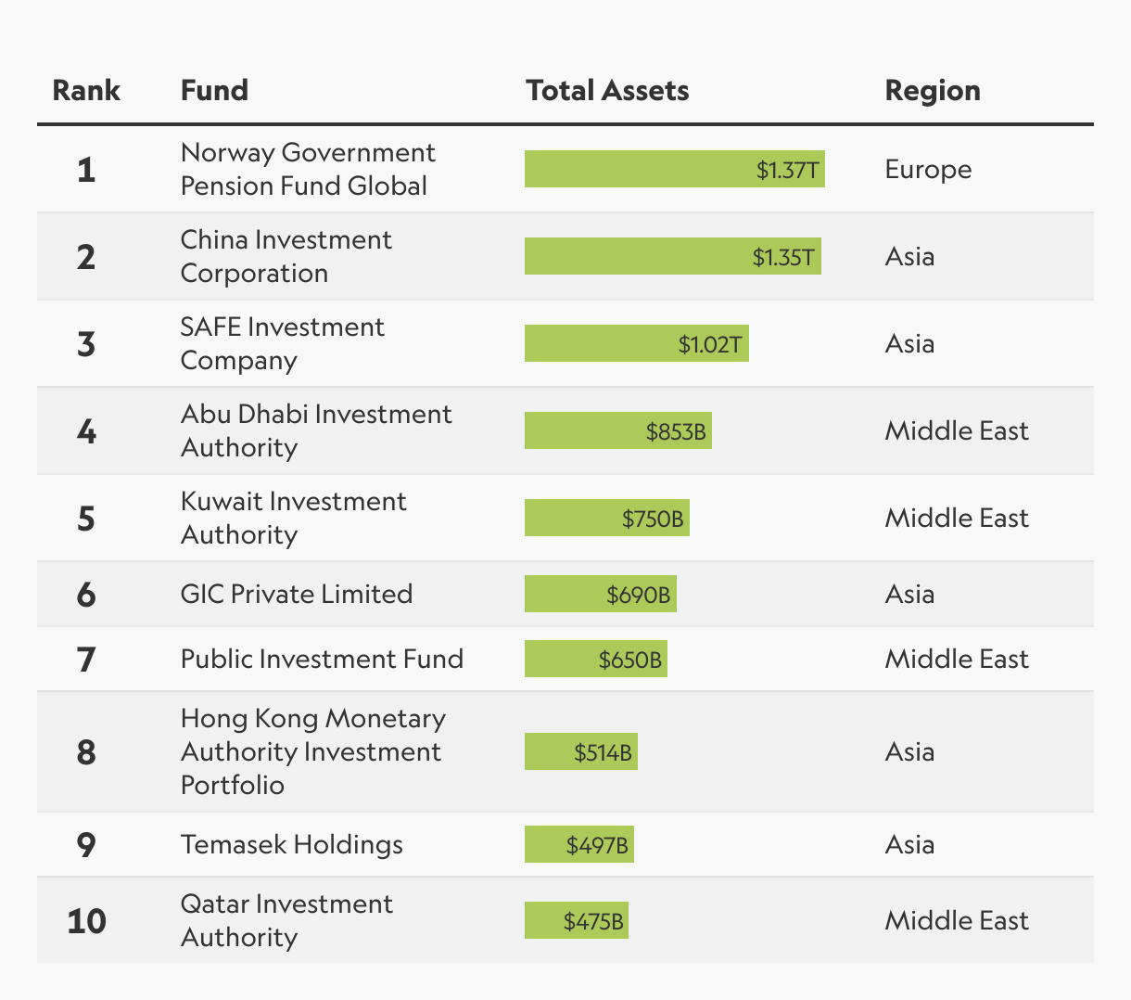Click SAFE Investment Company name

click(282, 343)
